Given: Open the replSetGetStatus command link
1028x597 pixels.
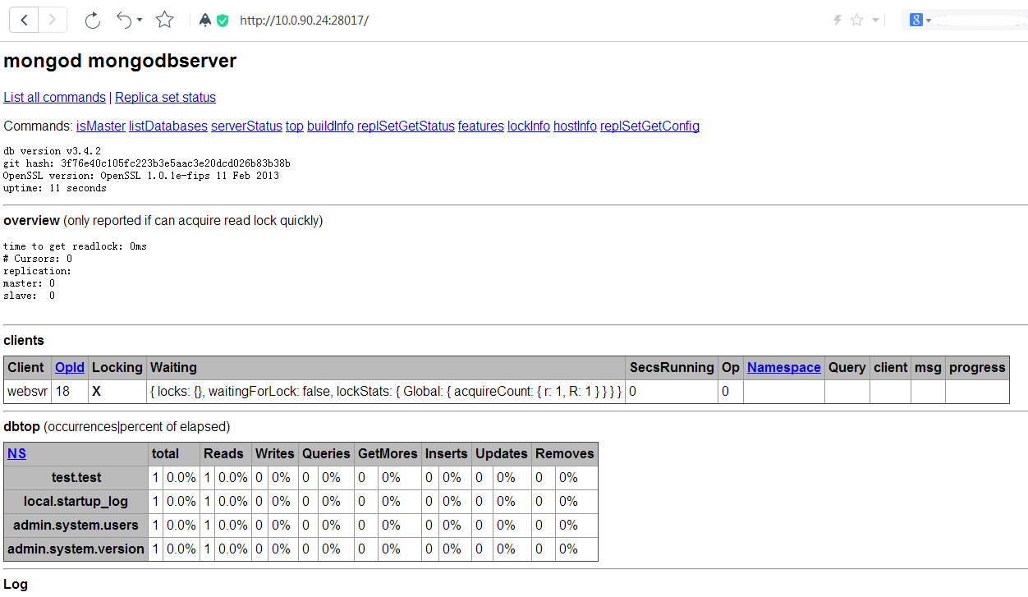Looking at the screenshot, I should click(x=406, y=126).
